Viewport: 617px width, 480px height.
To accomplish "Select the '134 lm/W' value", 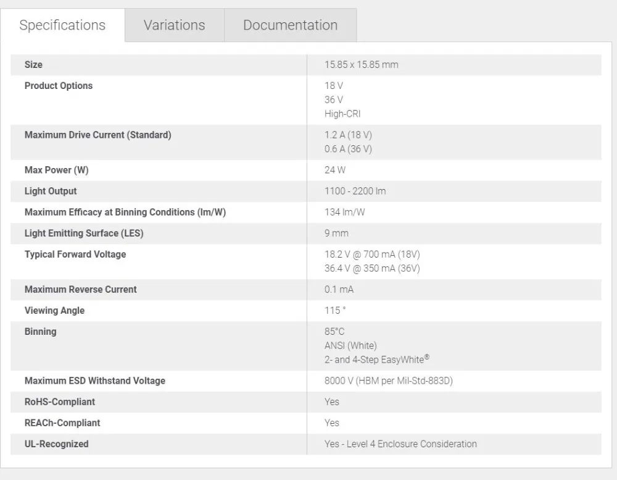I will coord(345,213).
